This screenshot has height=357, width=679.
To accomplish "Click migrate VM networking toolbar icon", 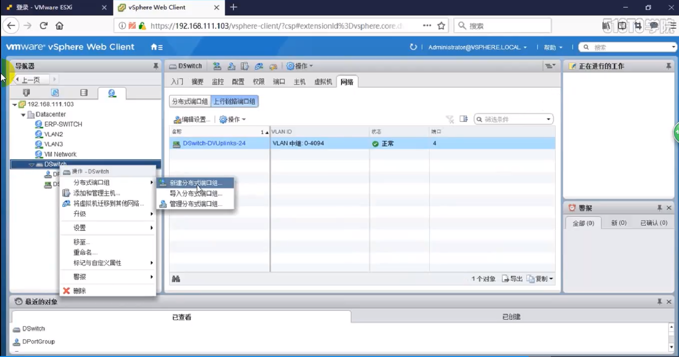I will click(259, 66).
